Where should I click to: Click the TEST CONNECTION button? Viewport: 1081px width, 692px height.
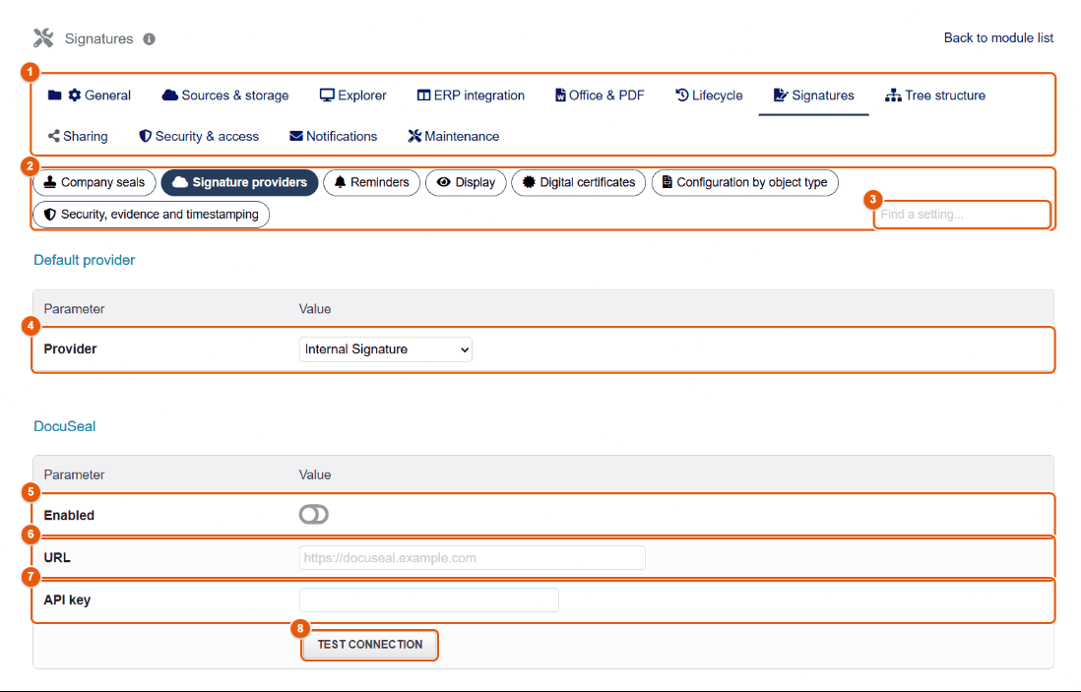369,645
